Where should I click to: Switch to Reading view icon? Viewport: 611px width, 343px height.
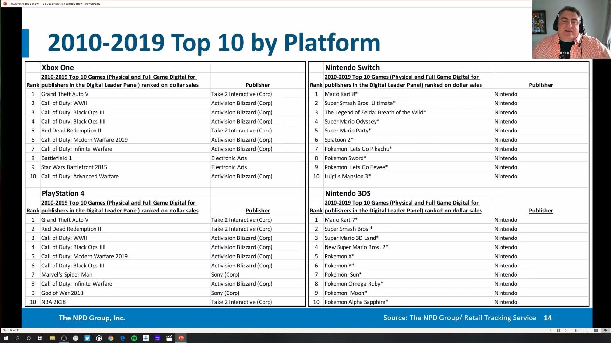pyautogui.click(x=596, y=330)
